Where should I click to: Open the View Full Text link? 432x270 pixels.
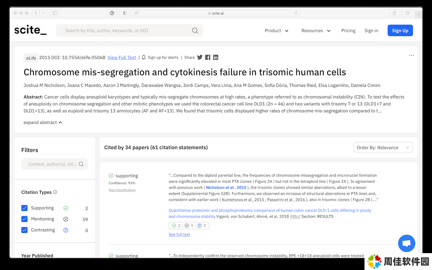122,57
